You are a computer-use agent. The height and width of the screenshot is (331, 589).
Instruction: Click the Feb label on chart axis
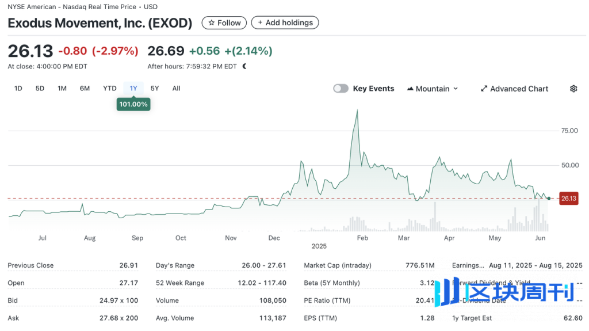(362, 238)
